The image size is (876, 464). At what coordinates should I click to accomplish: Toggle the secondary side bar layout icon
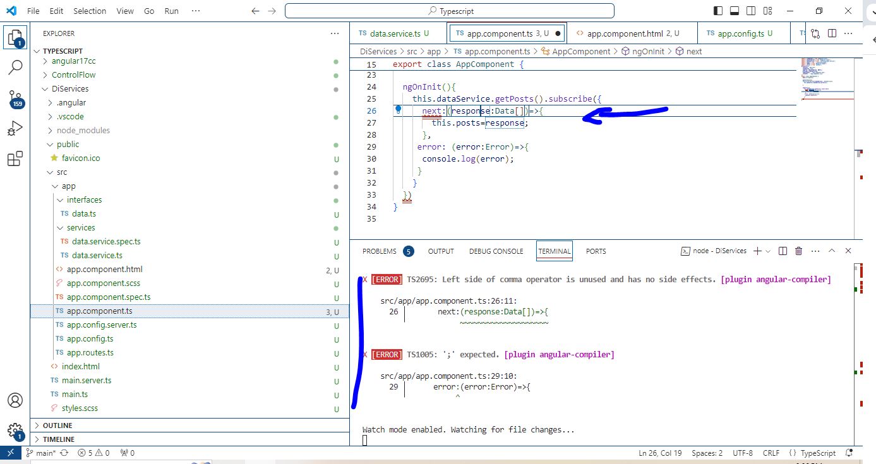[750, 11]
